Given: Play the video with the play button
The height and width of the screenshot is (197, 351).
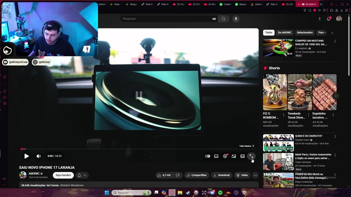Looking at the screenshot, I should click(27, 156).
